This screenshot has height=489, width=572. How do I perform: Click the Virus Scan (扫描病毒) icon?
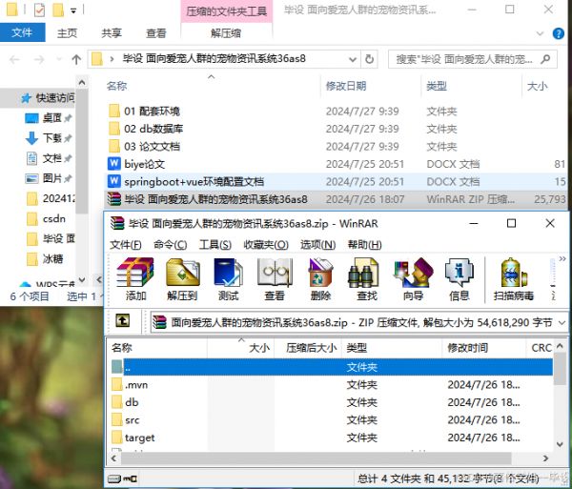point(514,279)
